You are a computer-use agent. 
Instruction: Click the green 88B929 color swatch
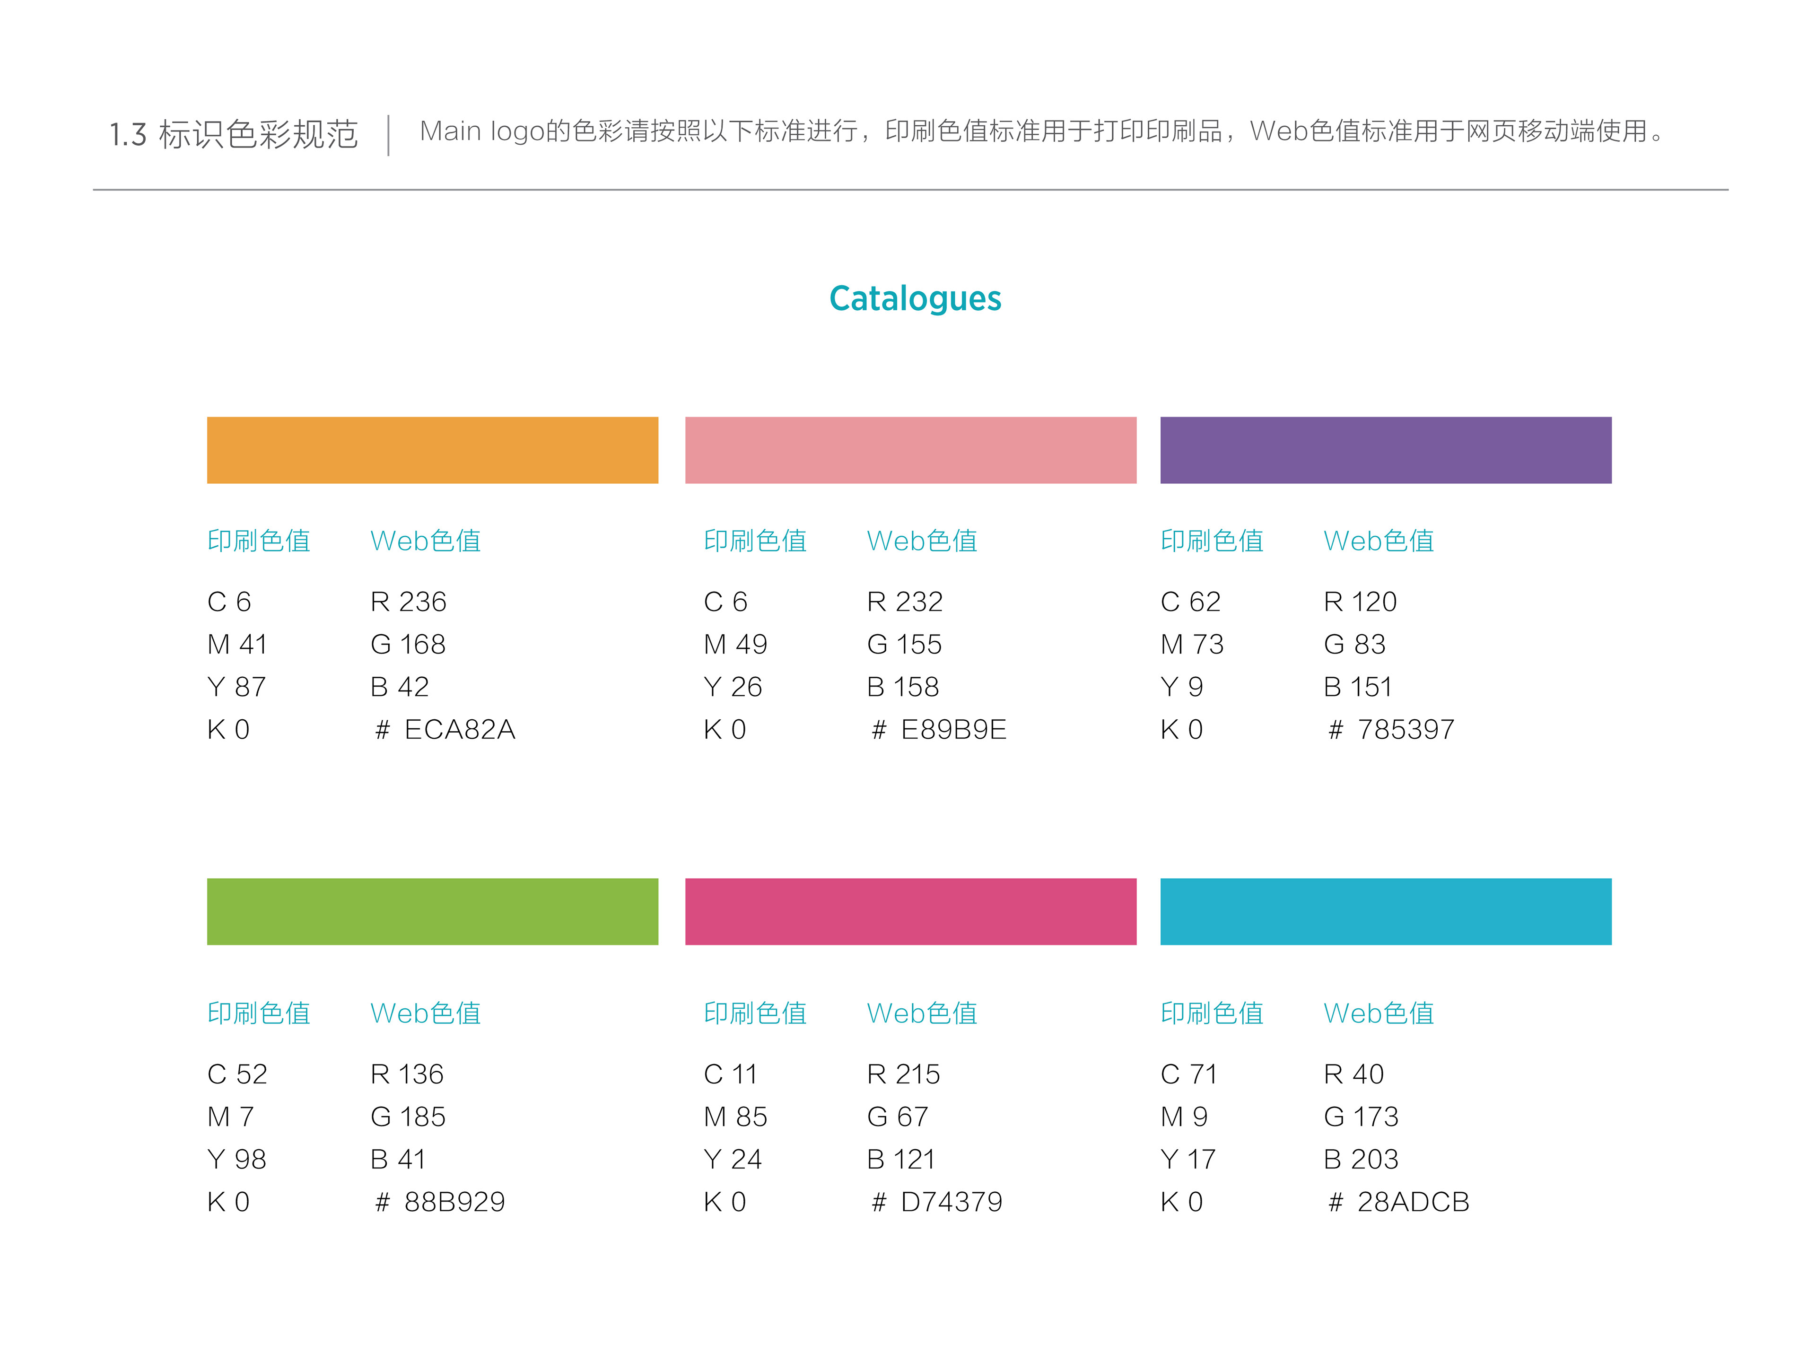tap(433, 911)
